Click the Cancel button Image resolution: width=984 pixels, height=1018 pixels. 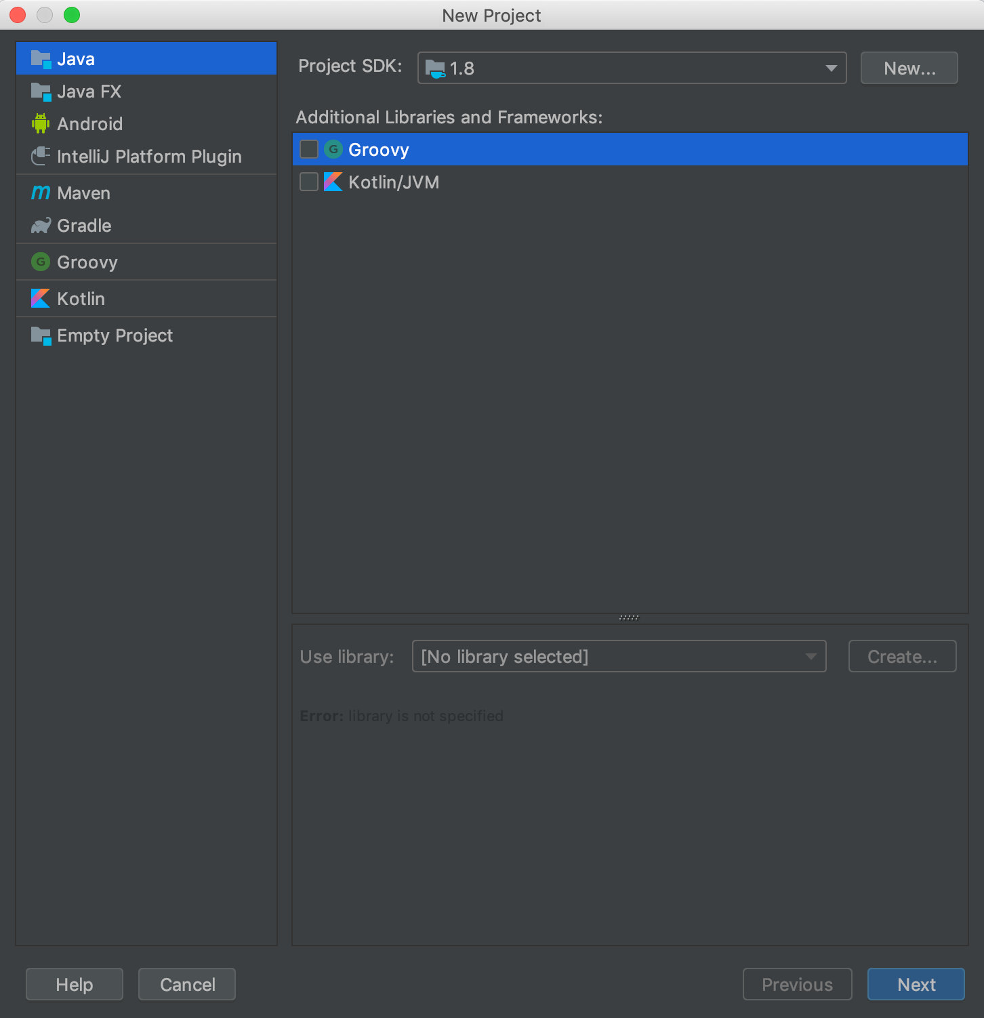point(187,984)
